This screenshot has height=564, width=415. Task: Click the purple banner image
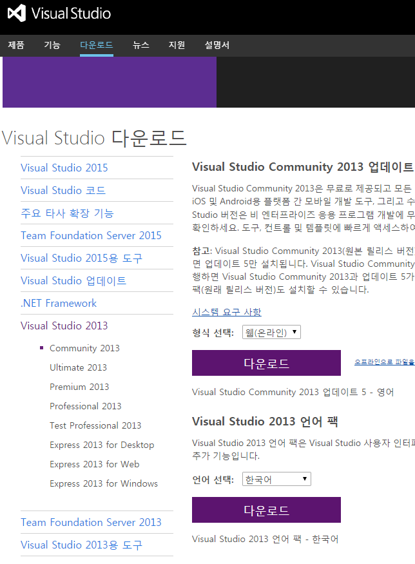[110, 82]
